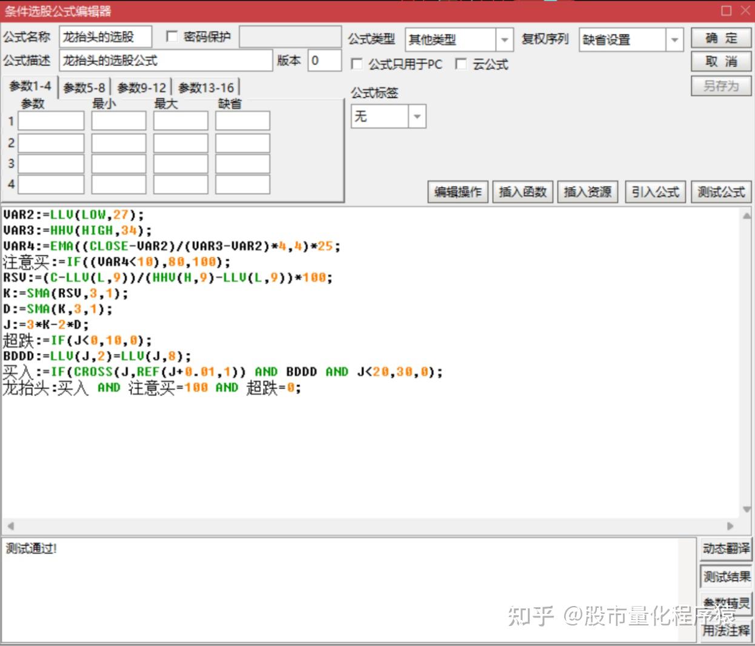
Task: Click the horizontal scrollbar right arrow
Action: click(730, 526)
